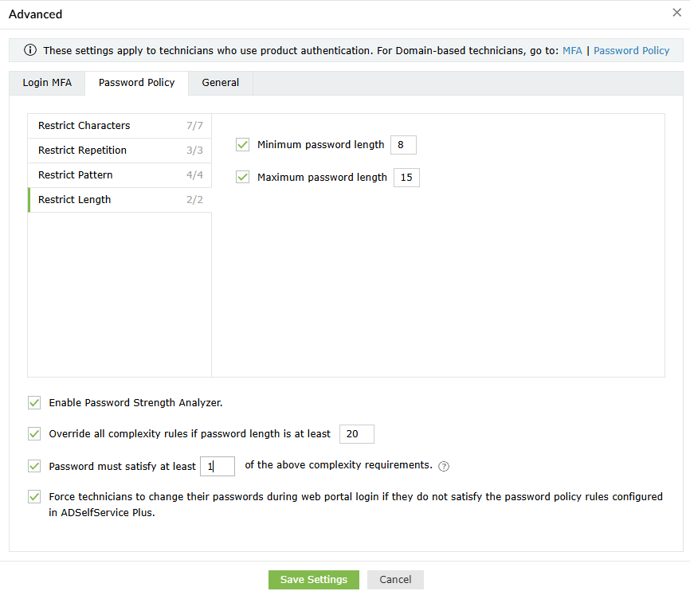Toggle the complexity requirements satisfaction checkbox
Screen dimensions: 690x595
tap(34, 465)
